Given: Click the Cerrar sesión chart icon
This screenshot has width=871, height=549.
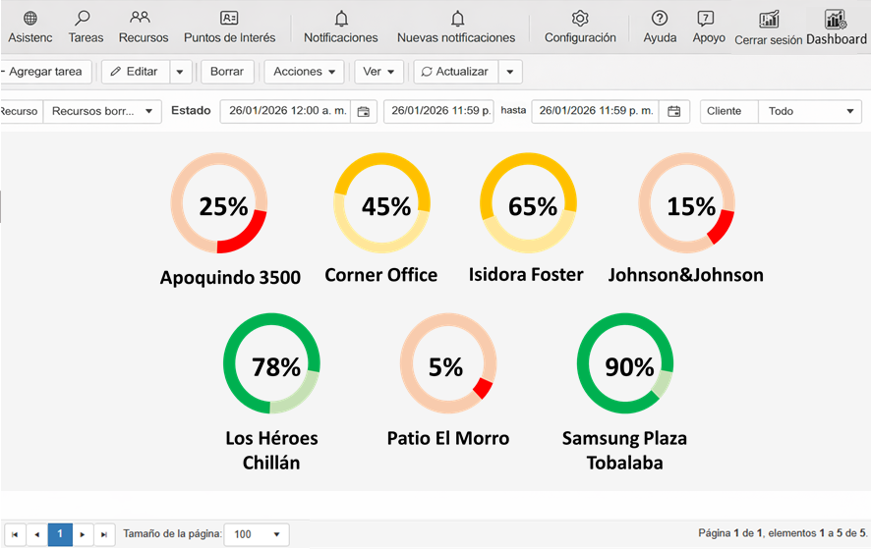Looking at the screenshot, I should point(770,20).
